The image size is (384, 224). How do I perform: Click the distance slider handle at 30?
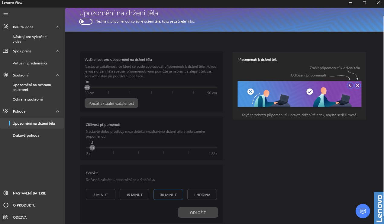pyautogui.click(x=87, y=88)
